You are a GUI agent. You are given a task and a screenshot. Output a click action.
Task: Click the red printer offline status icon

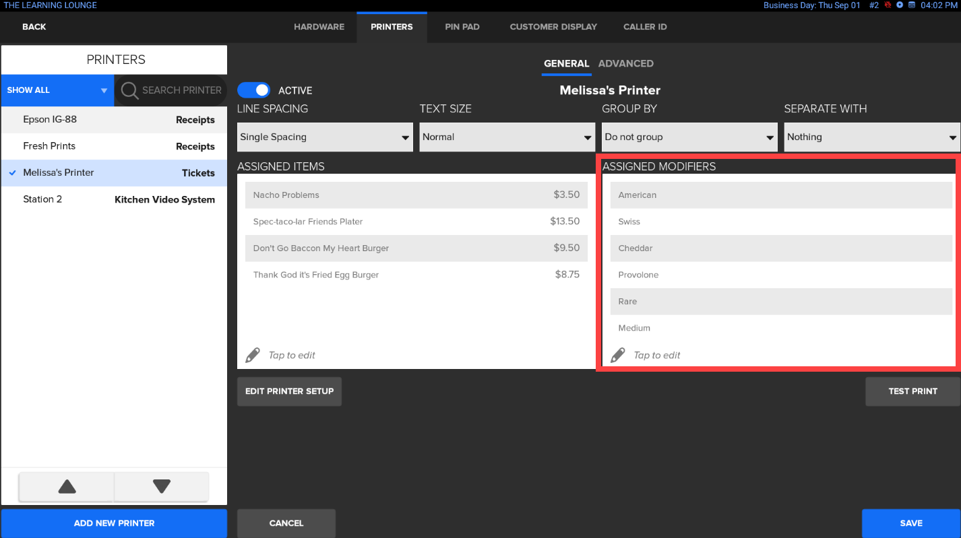(888, 5)
